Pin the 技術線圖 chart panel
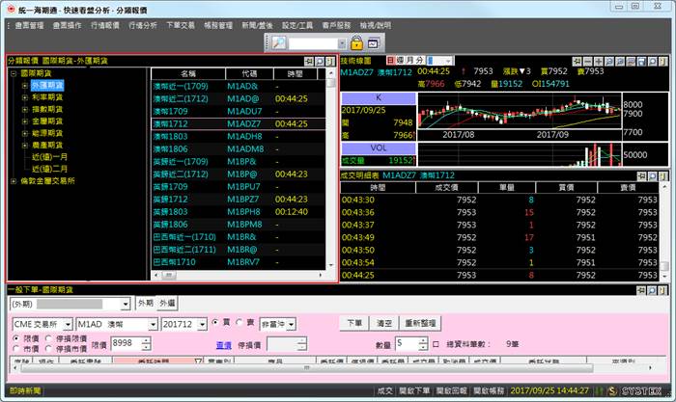Viewport: 676px width, 402px height. click(577, 62)
